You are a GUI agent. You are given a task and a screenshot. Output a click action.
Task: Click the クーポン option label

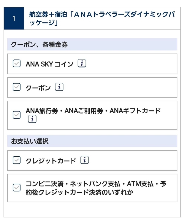tap(38, 88)
